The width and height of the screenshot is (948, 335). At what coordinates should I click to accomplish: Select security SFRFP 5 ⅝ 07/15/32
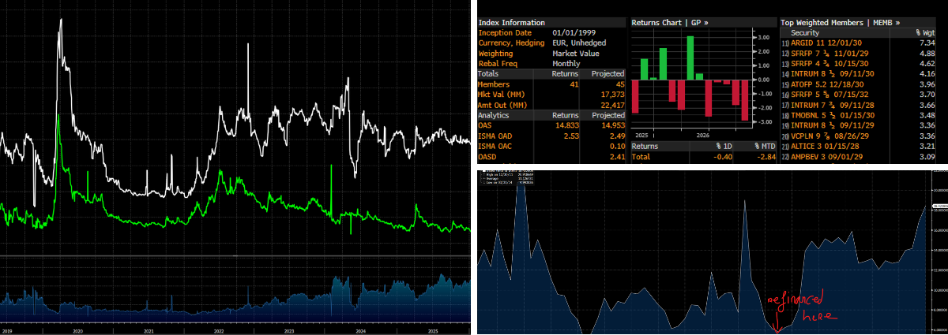tap(829, 95)
